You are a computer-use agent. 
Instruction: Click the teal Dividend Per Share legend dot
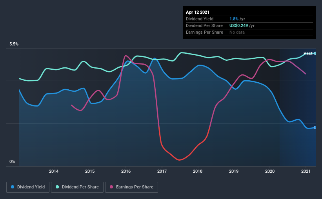[57, 187]
